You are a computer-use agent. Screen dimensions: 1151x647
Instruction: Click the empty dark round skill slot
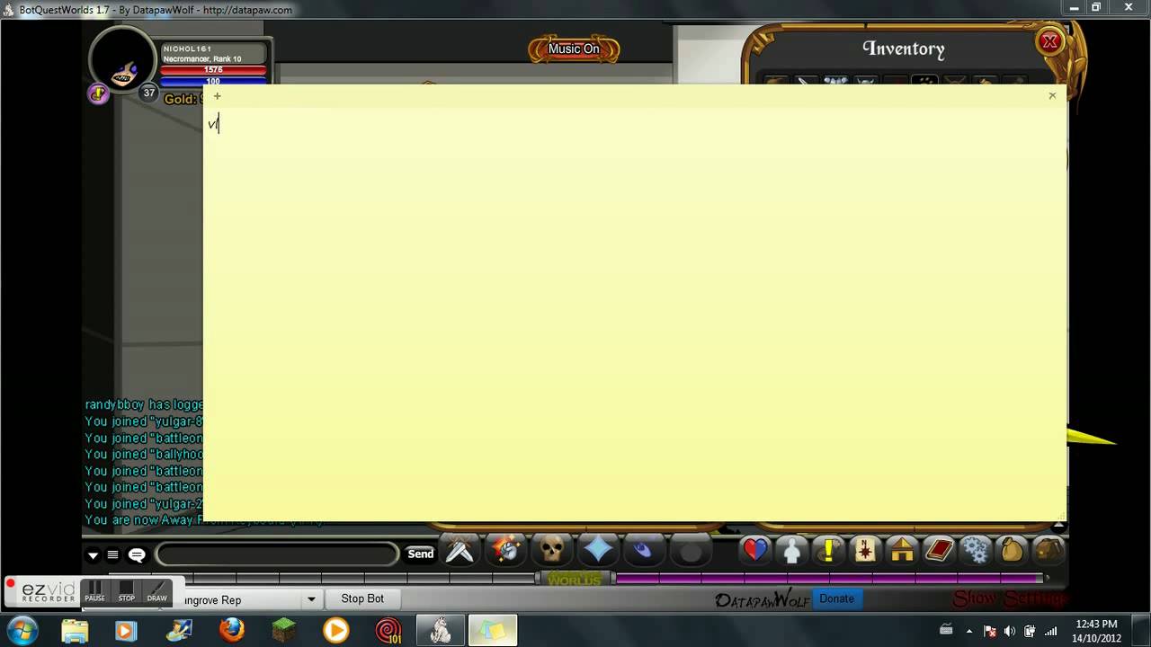690,549
